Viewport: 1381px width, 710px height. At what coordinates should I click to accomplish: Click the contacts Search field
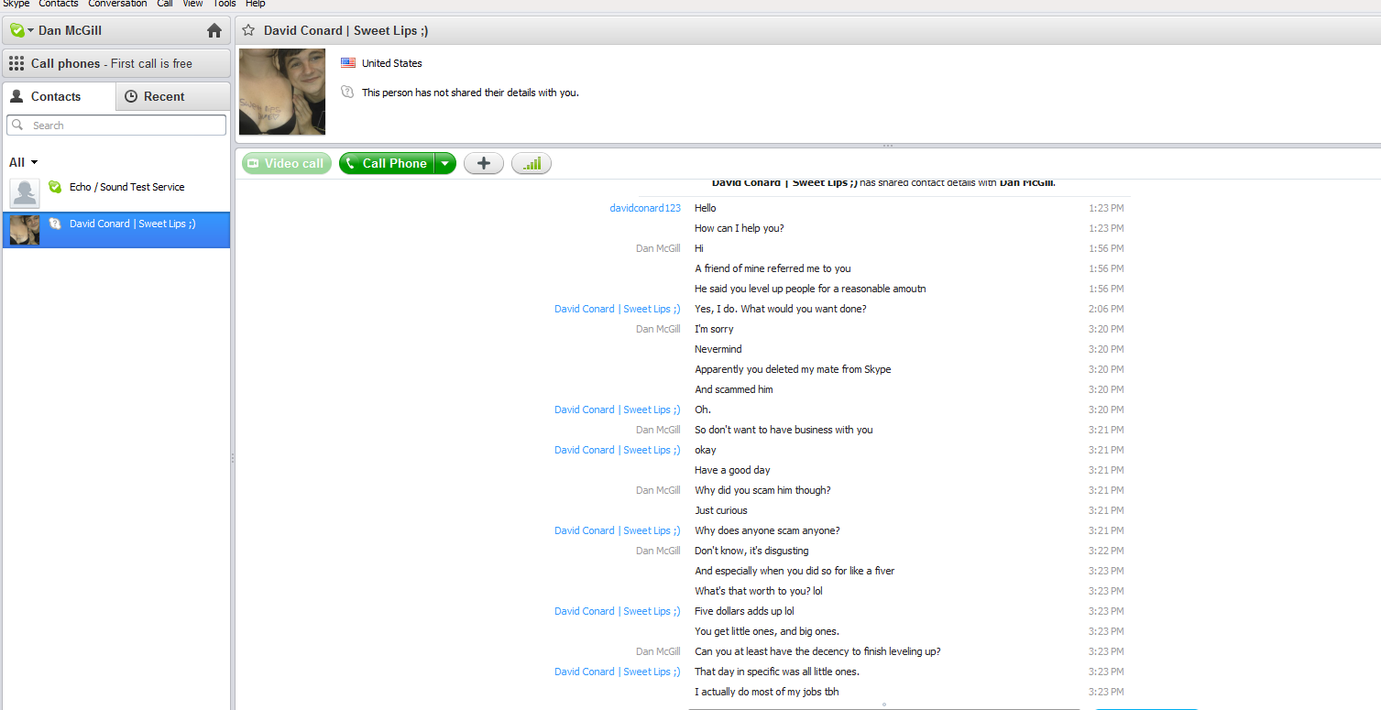pos(116,126)
